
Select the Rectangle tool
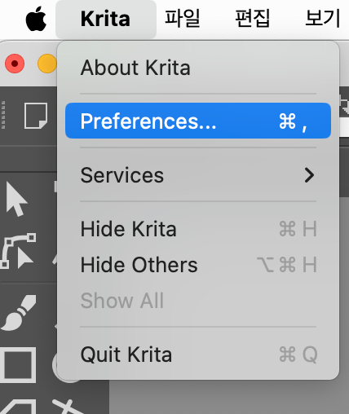coord(18,365)
